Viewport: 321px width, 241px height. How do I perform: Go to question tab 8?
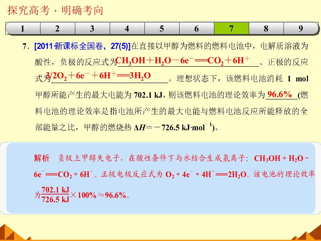click(x=266, y=28)
